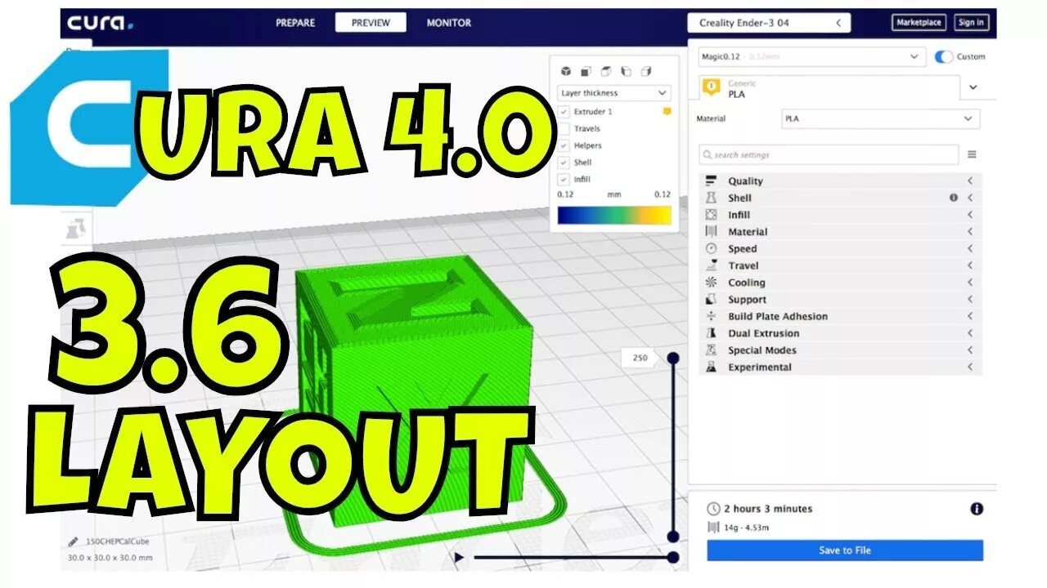Click the horizontal path slider handle
Viewport: 1047px width, 588px height.
673,558
